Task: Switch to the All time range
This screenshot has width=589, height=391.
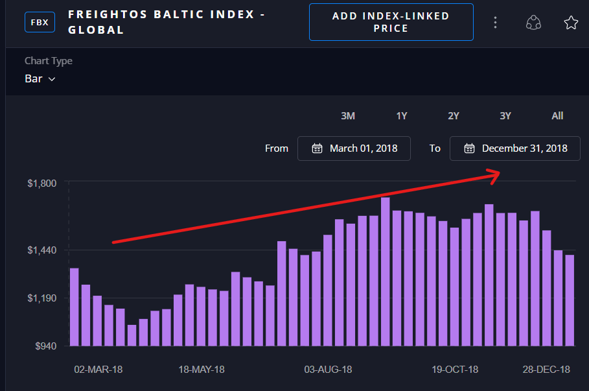Action: tap(557, 115)
